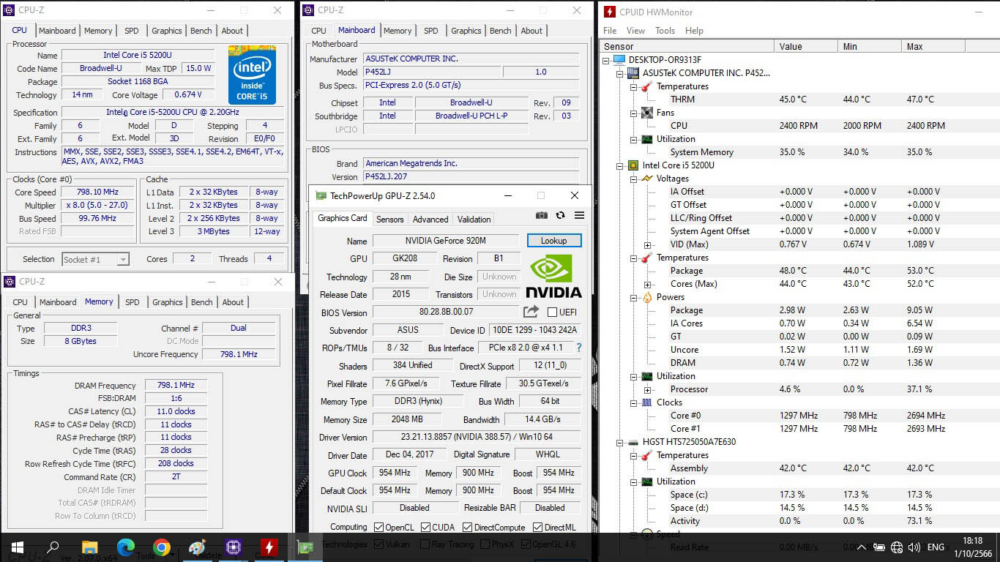The width and height of the screenshot is (1000, 562).
Task: Click the Clocks icon in HWMonitor tree
Action: [x=646, y=402]
